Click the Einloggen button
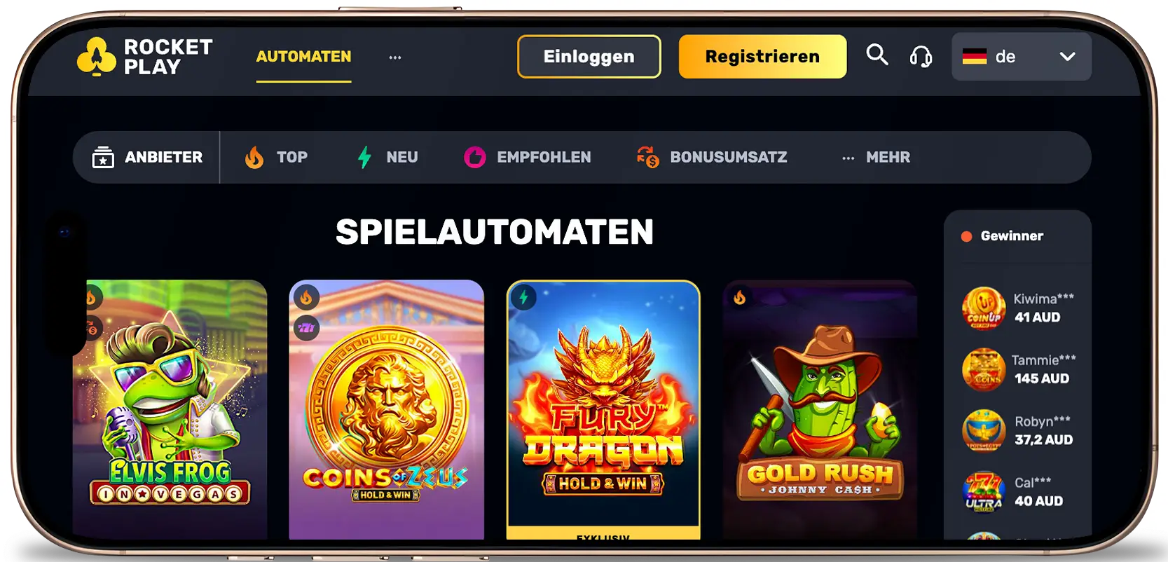Viewport: 1168px width, 562px height. coord(589,56)
